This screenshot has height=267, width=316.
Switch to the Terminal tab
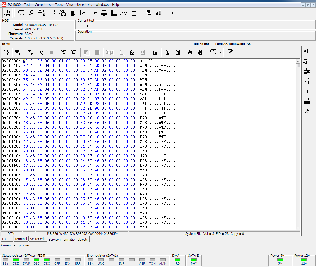tap(21, 239)
